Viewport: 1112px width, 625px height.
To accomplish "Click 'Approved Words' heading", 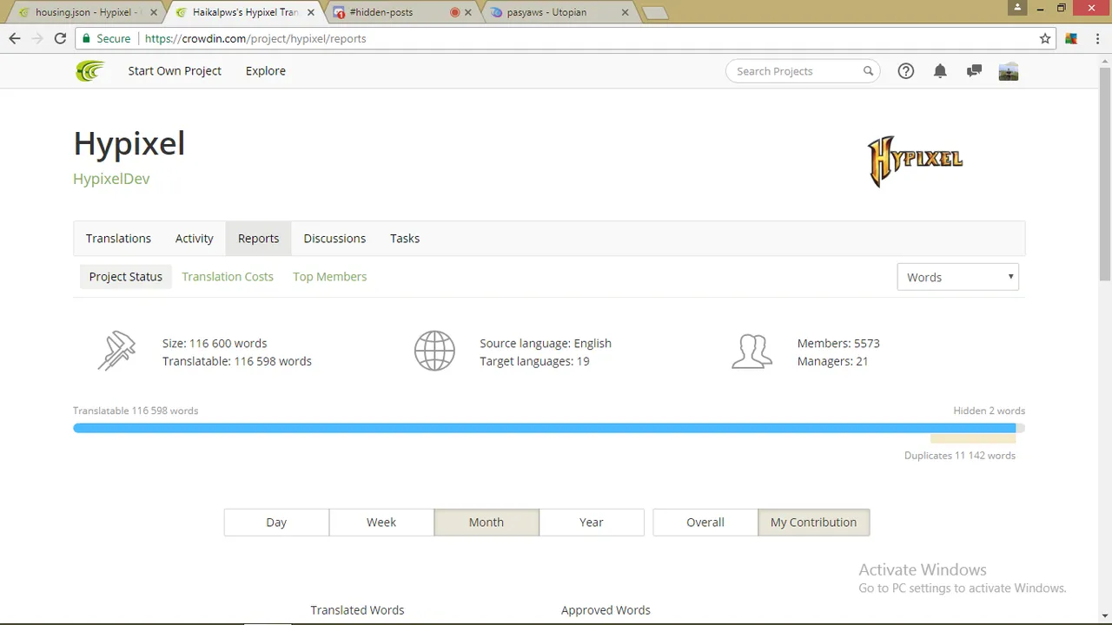I will click(x=606, y=610).
